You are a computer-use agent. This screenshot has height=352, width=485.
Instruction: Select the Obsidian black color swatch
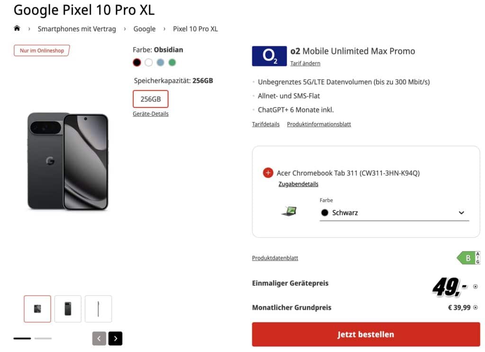137,62
